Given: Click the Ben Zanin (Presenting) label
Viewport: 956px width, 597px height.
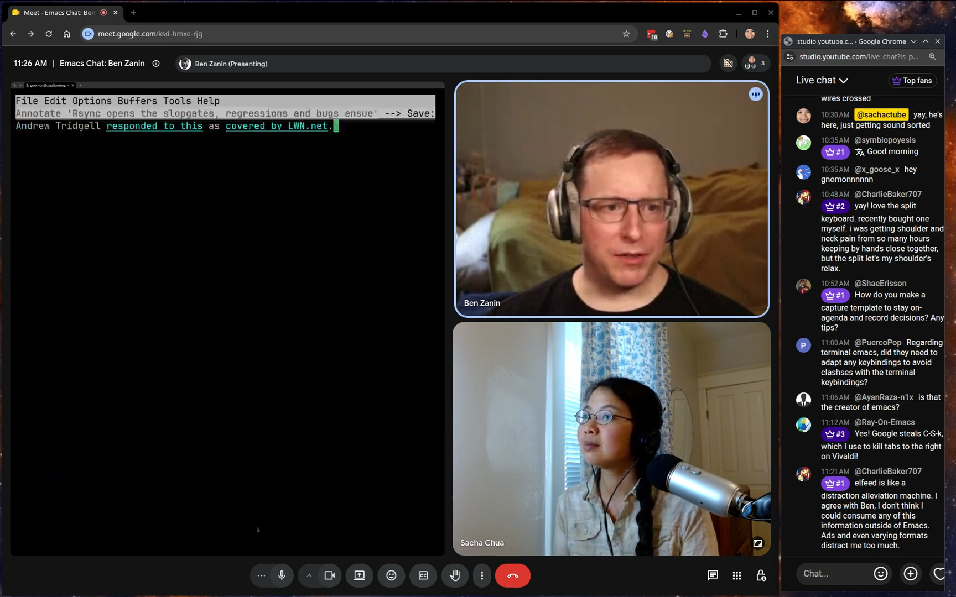Looking at the screenshot, I should point(231,64).
